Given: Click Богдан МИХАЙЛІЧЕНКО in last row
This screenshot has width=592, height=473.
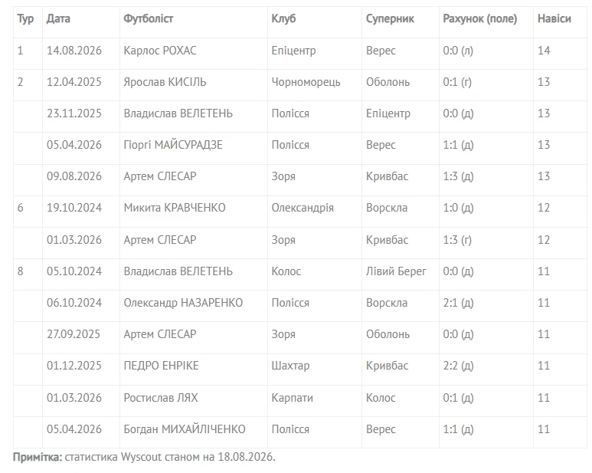Looking at the screenshot, I should (x=185, y=429).
